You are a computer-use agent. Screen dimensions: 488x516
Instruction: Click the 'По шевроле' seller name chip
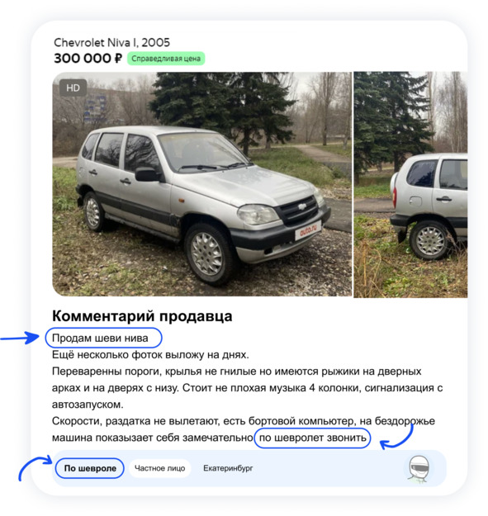tap(90, 468)
